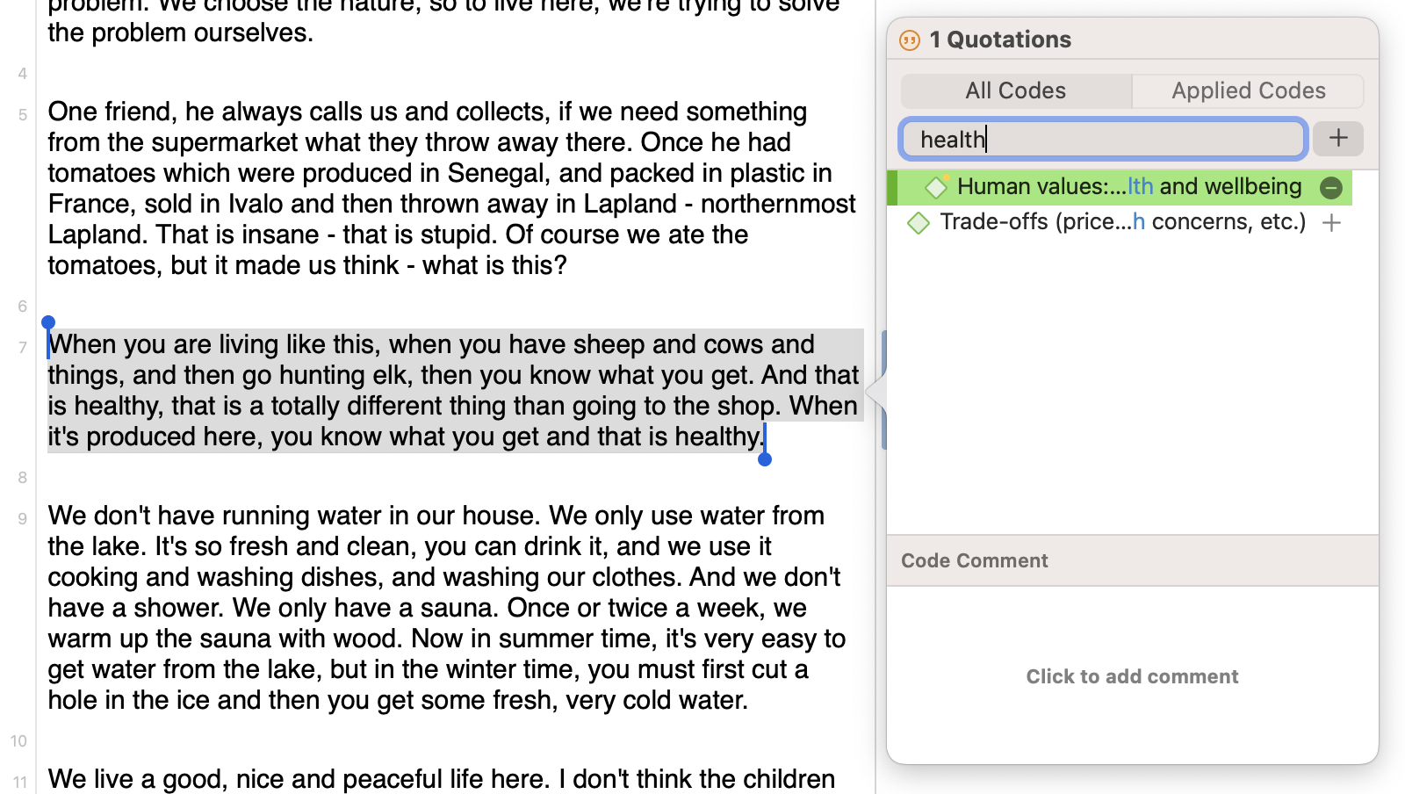Screen dimensions: 1405x794
Task: Click the selection start handle above "When"
Action: point(48,323)
